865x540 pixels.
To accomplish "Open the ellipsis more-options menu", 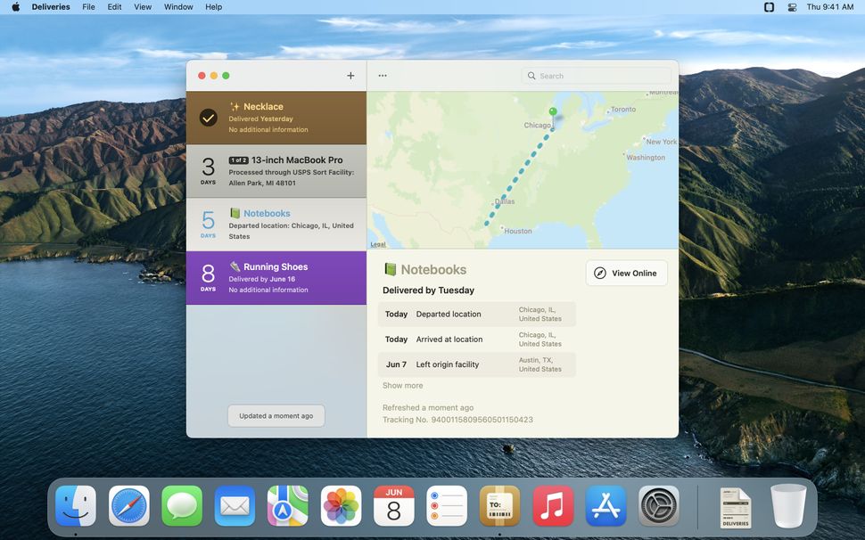I will pos(382,76).
